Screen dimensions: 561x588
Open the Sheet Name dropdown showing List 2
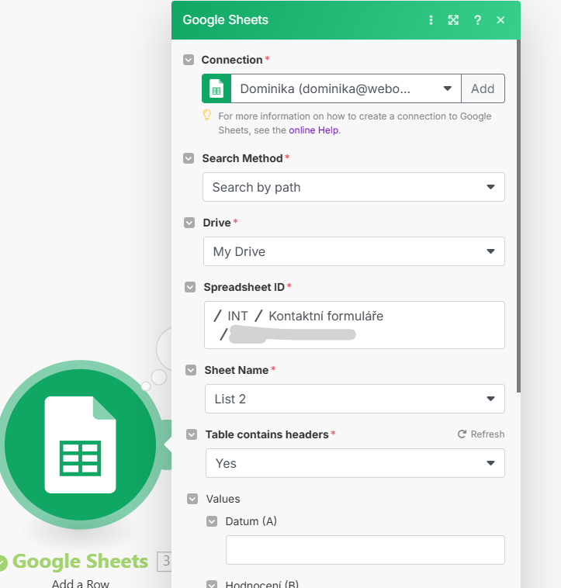355,399
